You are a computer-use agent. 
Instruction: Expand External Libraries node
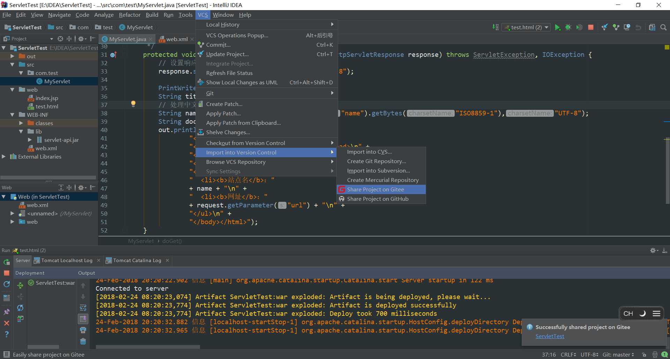pyautogui.click(x=3, y=156)
